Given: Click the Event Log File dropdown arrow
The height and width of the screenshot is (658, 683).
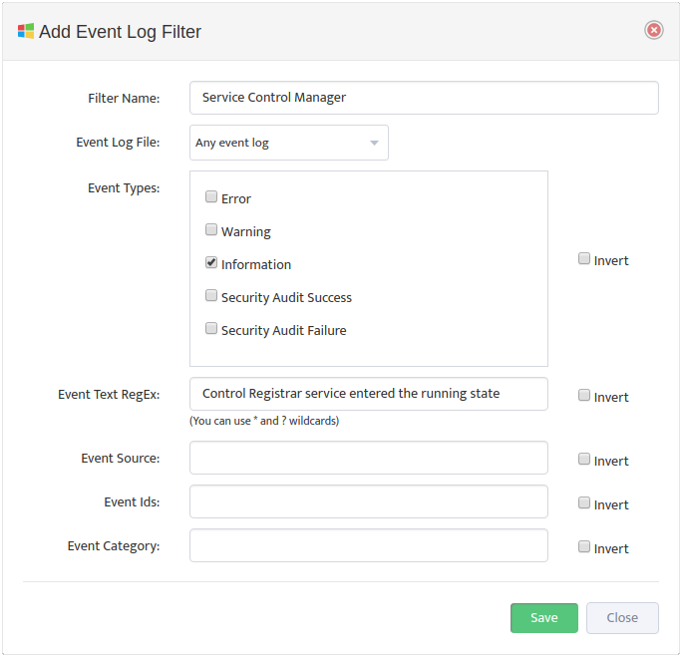Looking at the screenshot, I should pyautogui.click(x=374, y=143).
